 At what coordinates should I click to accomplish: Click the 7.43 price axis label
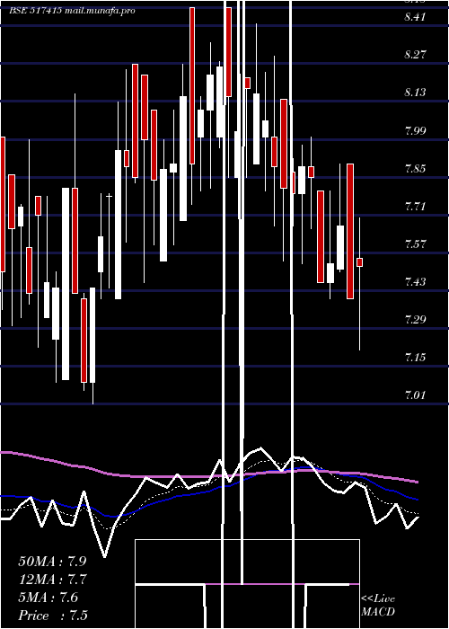(x=415, y=281)
